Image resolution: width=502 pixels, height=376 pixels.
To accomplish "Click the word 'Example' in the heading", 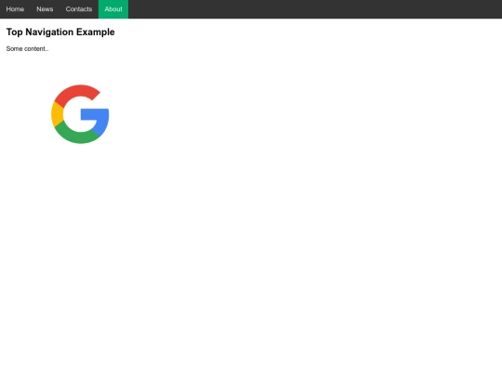I will click(x=96, y=32).
